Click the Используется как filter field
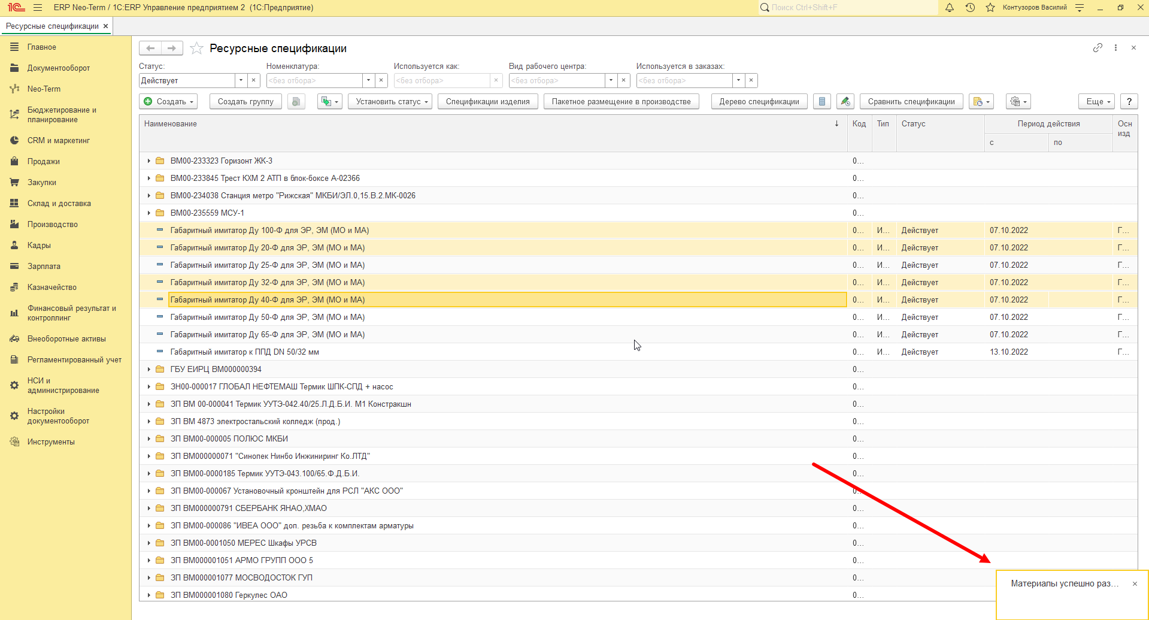This screenshot has height=620, width=1149. click(442, 80)
